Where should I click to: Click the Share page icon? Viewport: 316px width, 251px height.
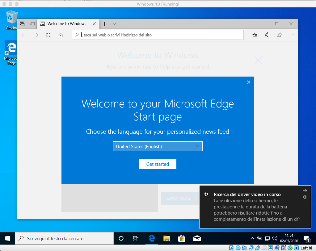[x=279, y=35]
